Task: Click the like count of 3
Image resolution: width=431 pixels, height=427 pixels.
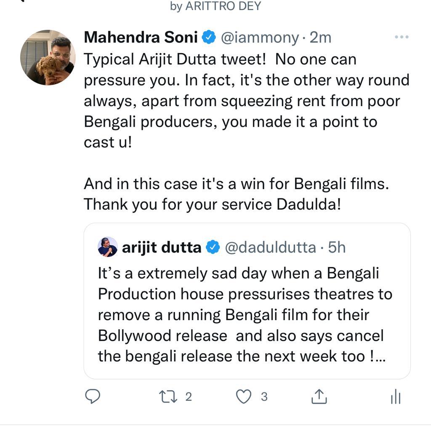Action: click(x=264, y=397)
